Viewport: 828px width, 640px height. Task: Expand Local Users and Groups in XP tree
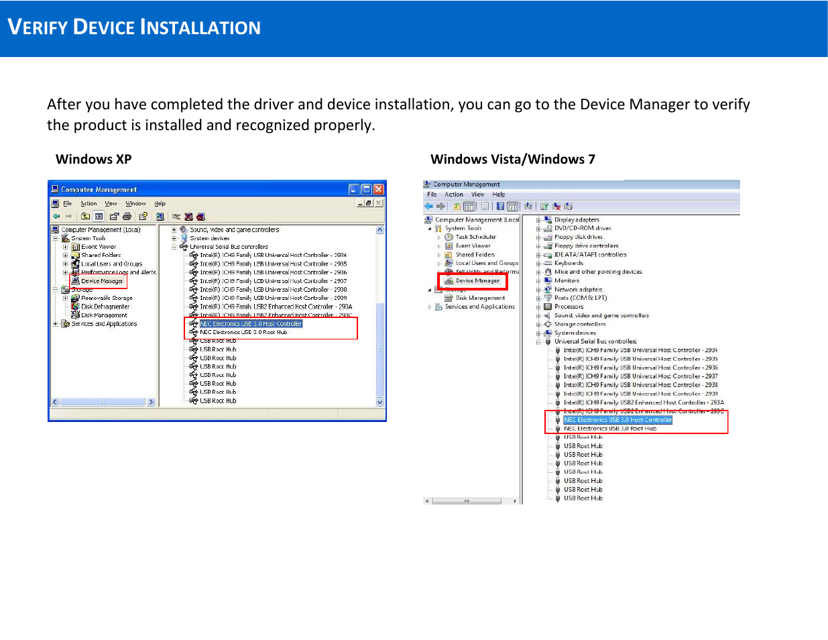tap(66, 264)
